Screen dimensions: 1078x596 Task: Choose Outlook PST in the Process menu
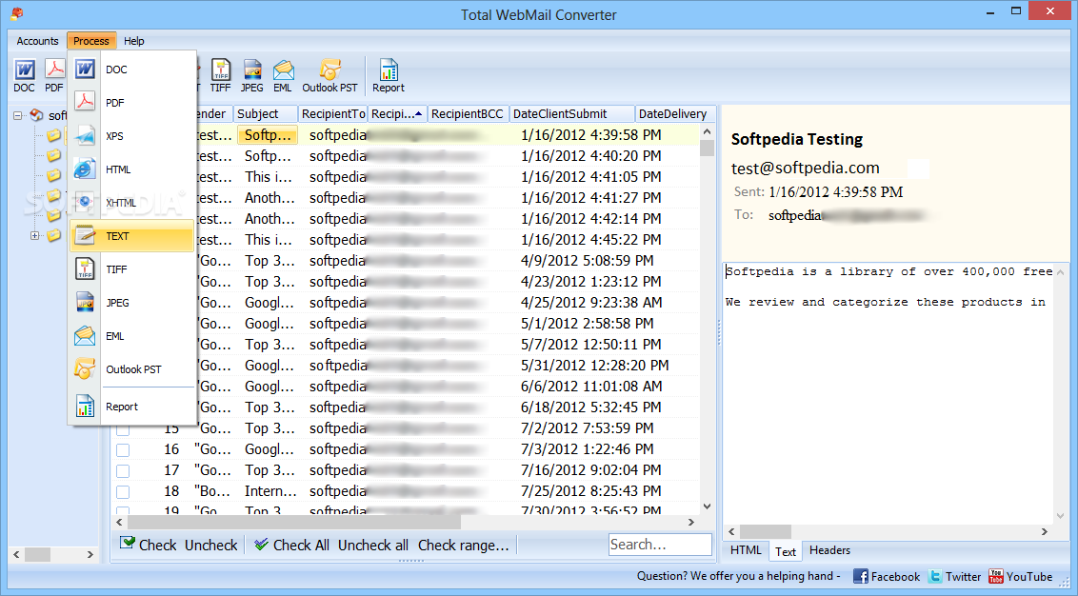(x=132, y=369)
